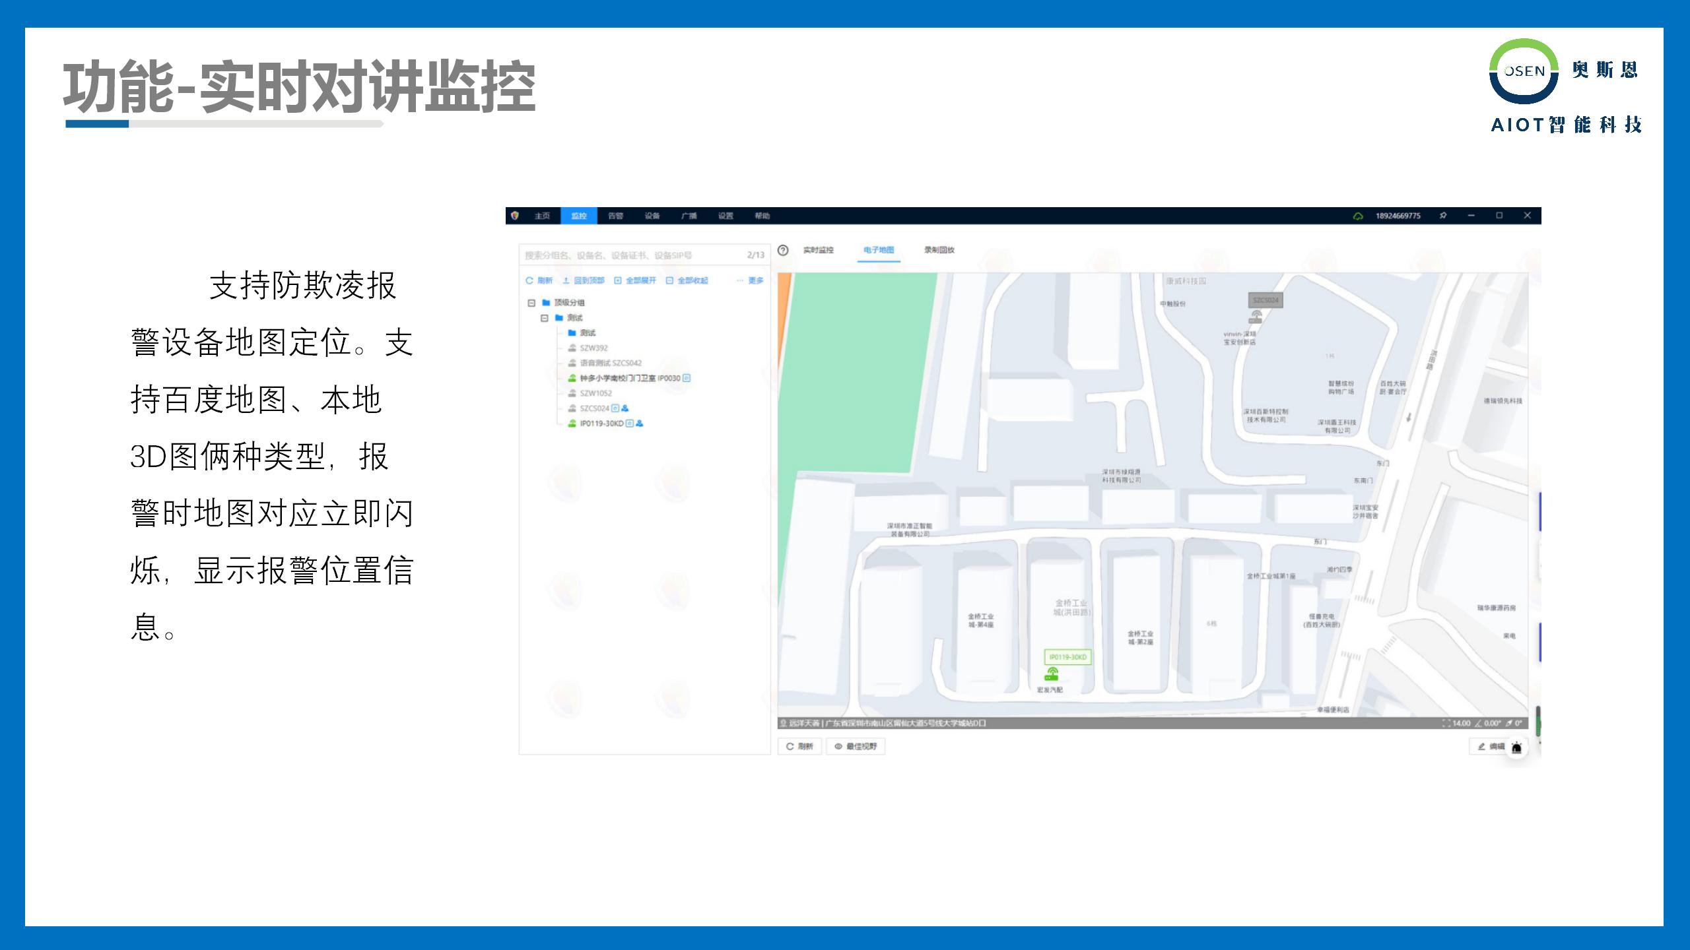Click the 编辑 button below map
1690x950 pixels.
click(1491, 746)
